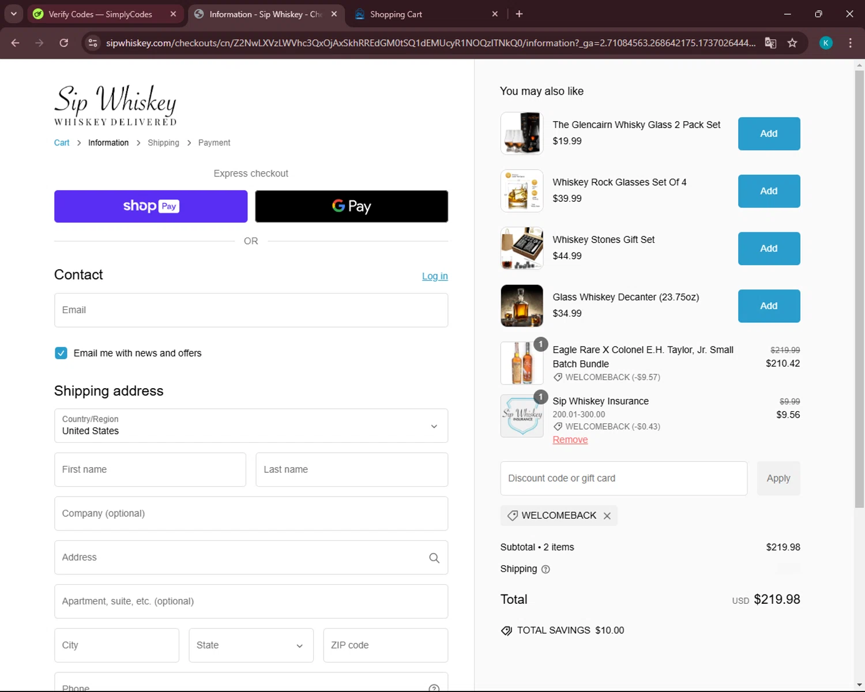Reload the checkout page
Screen dimensions: 865x692
click(64, 43)
